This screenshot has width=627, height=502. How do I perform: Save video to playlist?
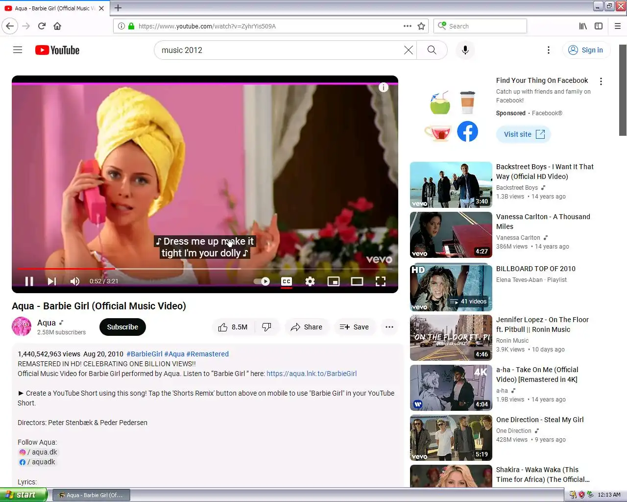(x=354, y=327)
